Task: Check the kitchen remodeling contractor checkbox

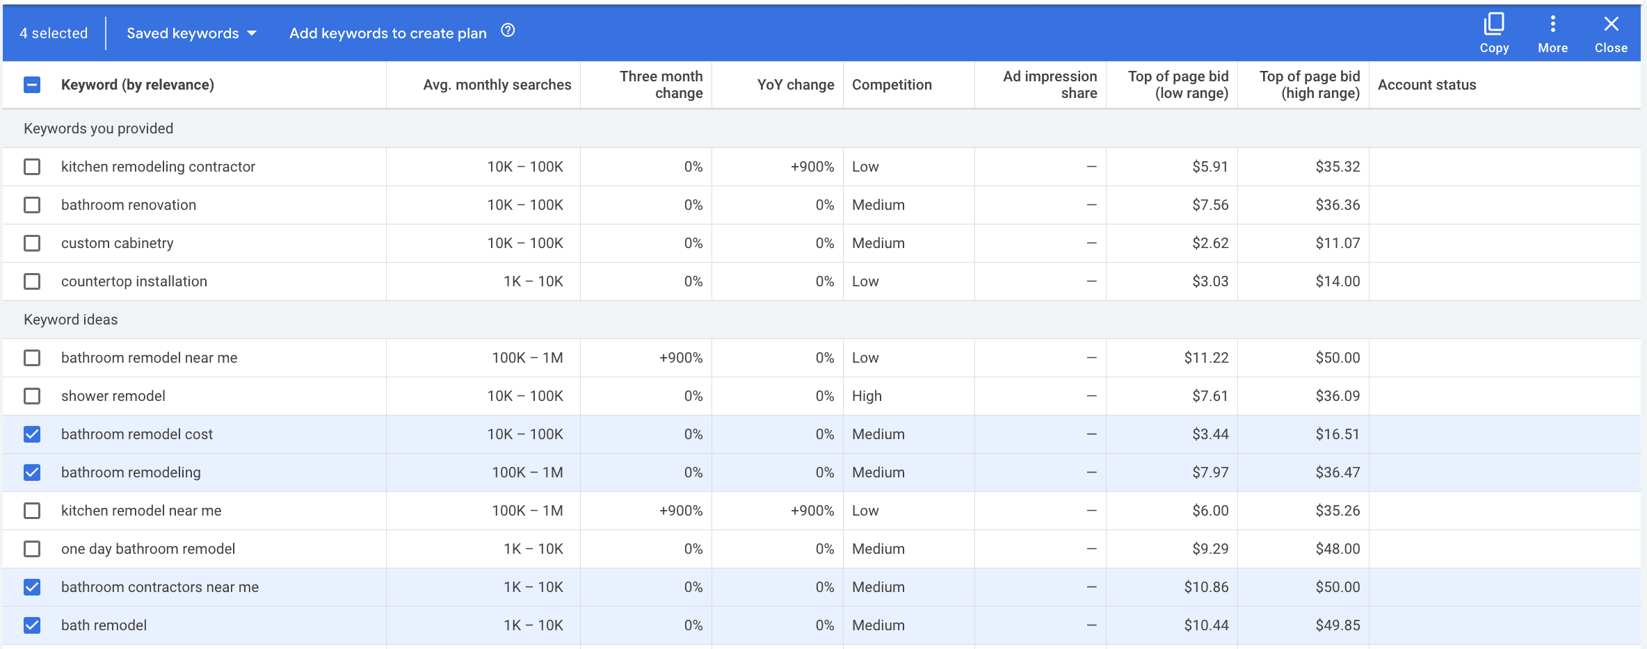Action: tap(32, 167)
